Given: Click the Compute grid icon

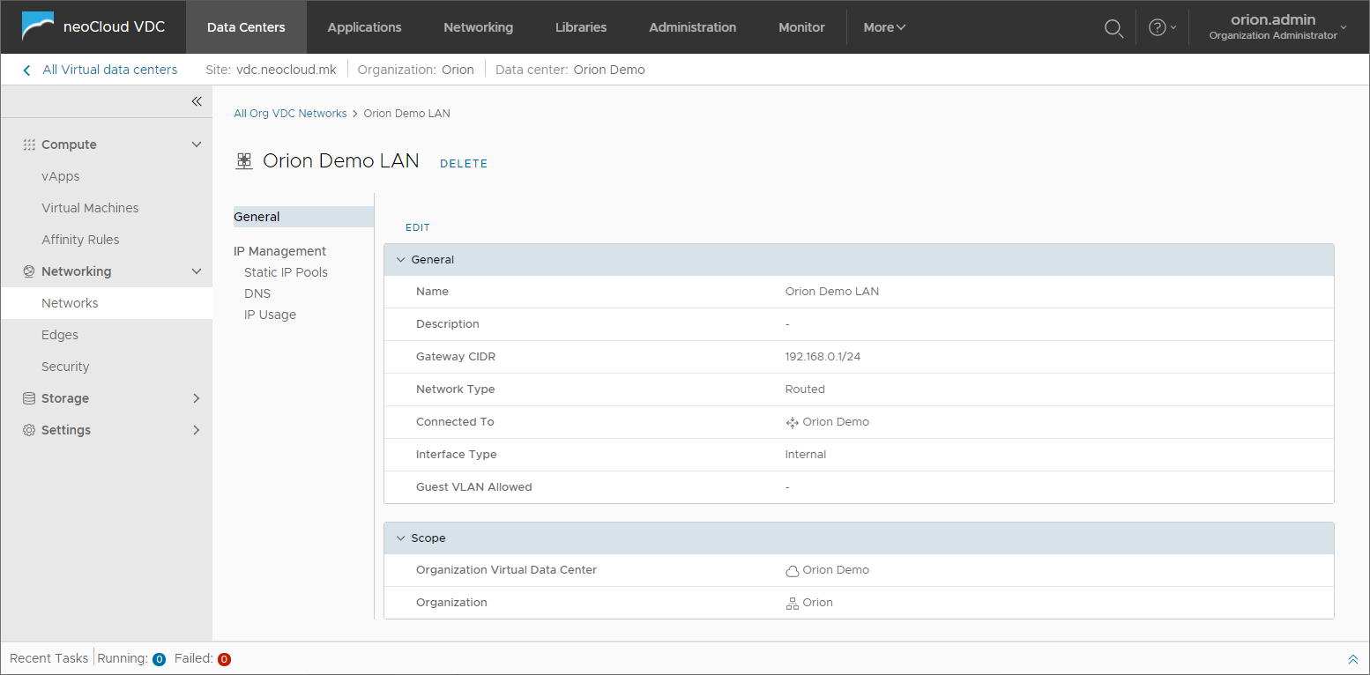Looking at the screenshot, I should click(29, 145).
